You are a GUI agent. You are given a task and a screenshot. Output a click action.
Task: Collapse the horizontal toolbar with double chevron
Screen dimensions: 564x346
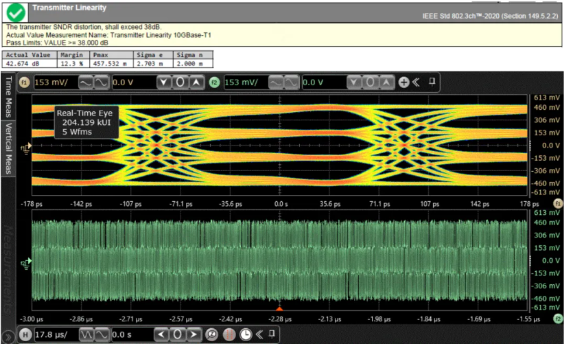[x=259, y=335]
